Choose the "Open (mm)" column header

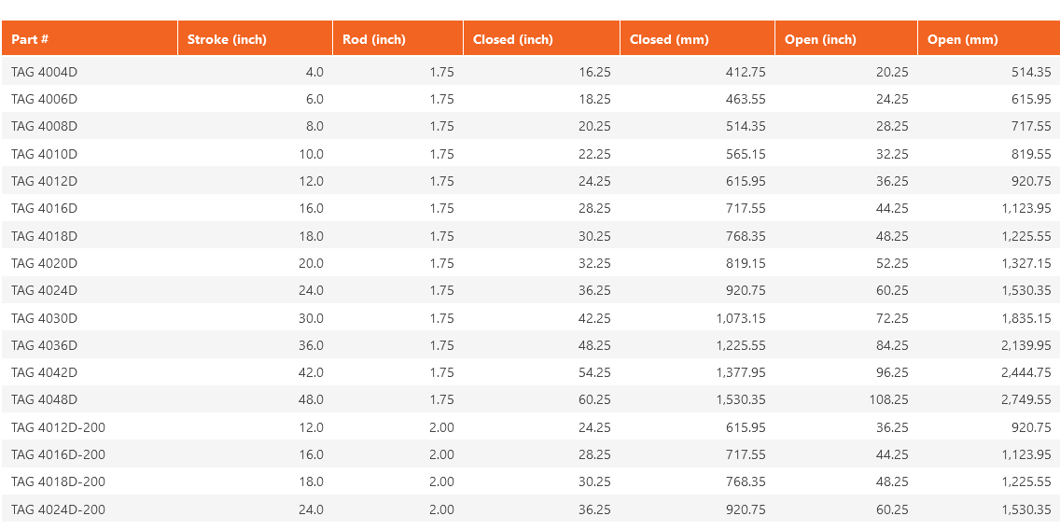tap(963, 39)
